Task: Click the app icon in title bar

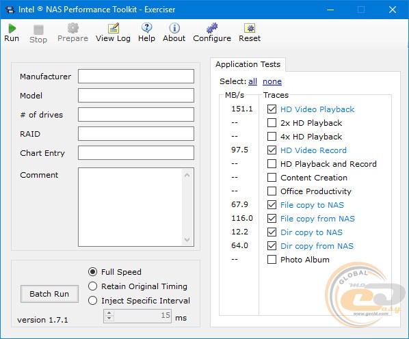Action: [x=10, y=10]
